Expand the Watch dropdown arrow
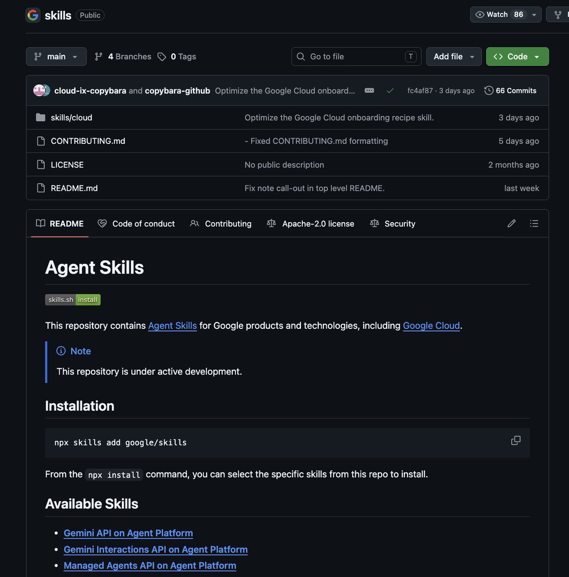Image resolution: width=569 pixels, height=577 pixels. pos(534,14)
